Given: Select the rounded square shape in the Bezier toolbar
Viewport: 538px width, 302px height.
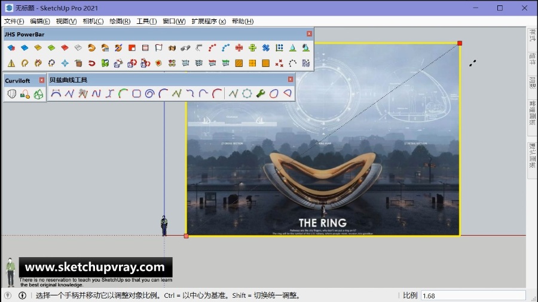Looking at the screenshot, I should tap(136, 93).
